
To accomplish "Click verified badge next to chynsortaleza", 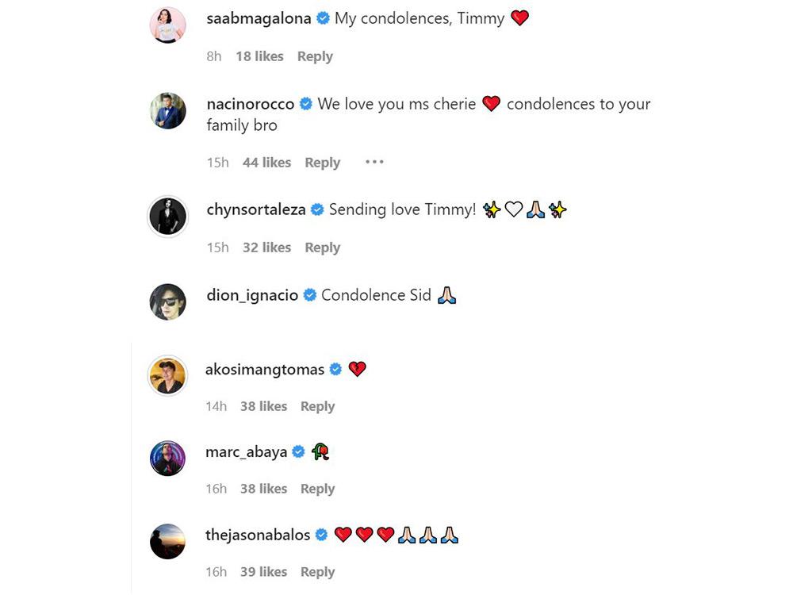I will coord(317,209).
